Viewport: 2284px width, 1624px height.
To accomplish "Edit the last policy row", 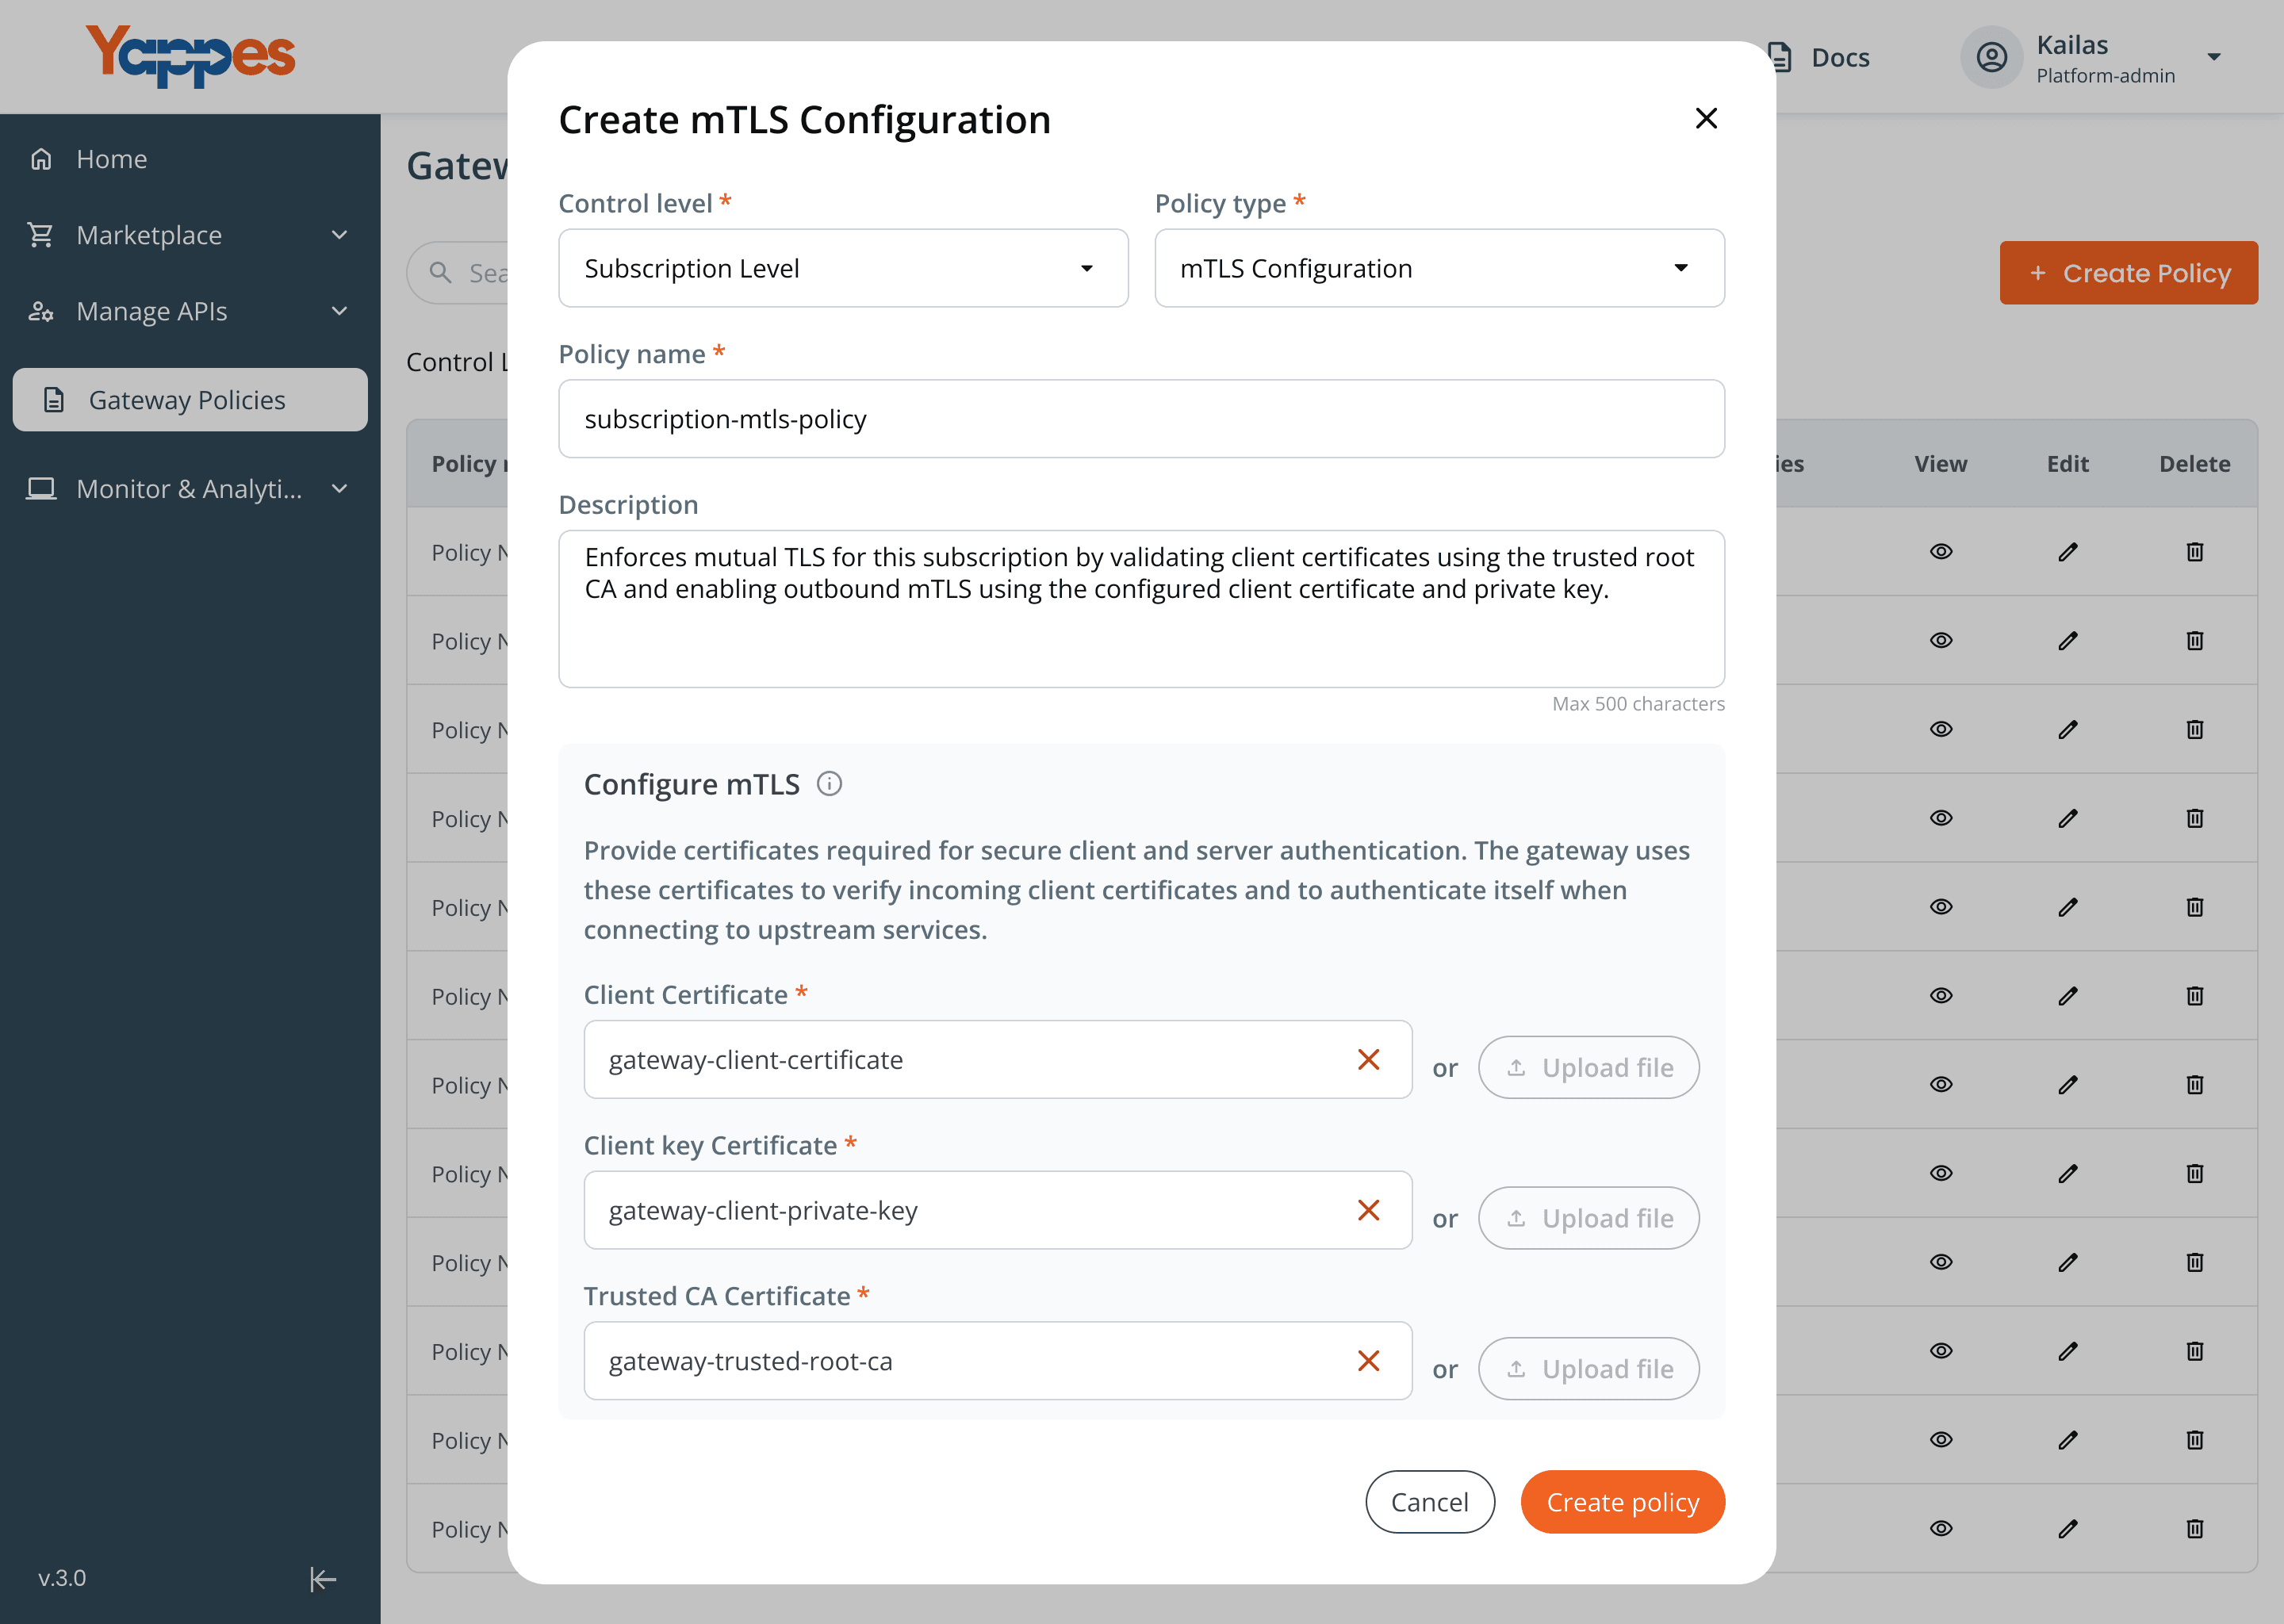I will tap(2068, 1528).
